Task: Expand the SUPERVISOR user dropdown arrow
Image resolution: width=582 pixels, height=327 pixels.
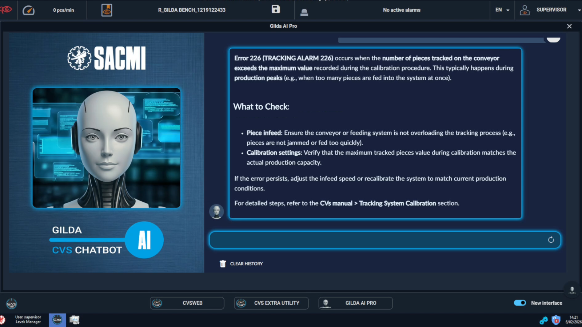Action: click(x=579, y=10)
